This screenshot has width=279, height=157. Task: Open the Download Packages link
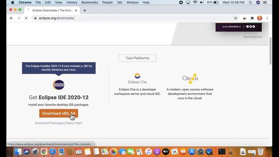click(49, 123)
